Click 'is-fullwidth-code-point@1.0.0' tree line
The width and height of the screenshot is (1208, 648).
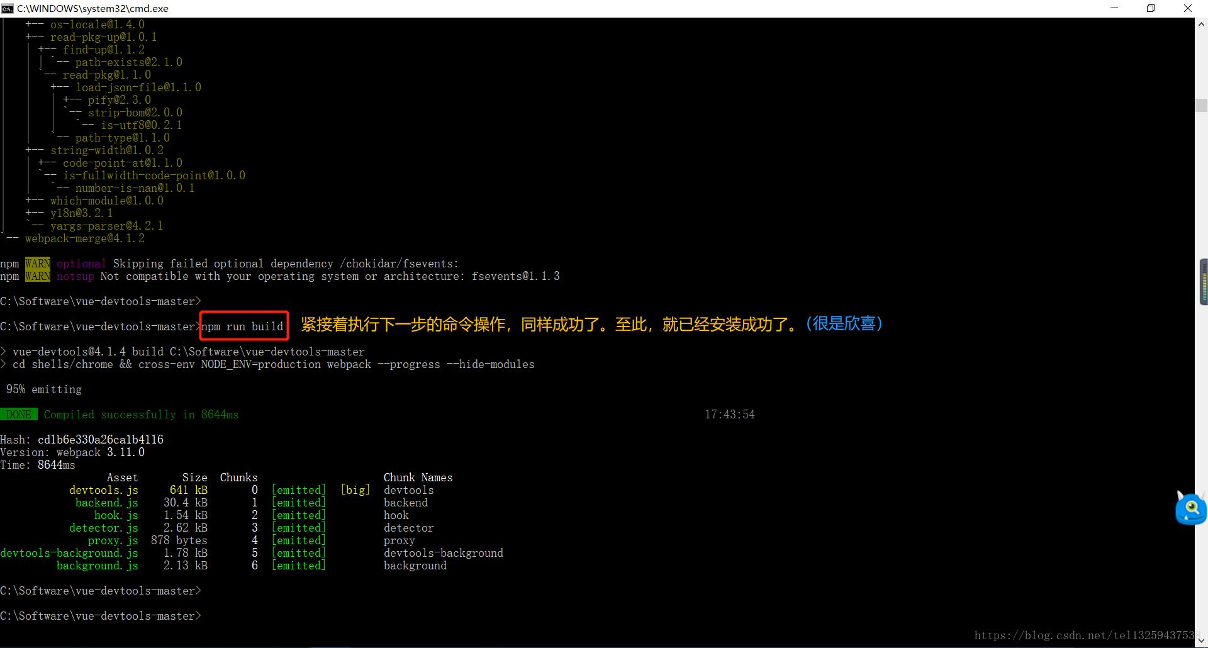(154, 176)
